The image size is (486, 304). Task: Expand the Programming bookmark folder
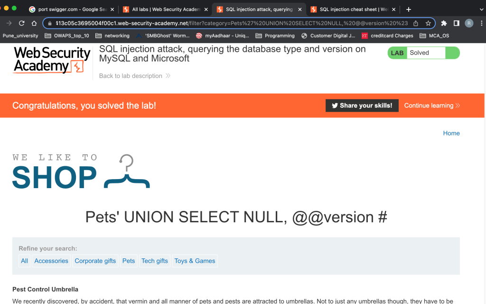tap(275, 36)
